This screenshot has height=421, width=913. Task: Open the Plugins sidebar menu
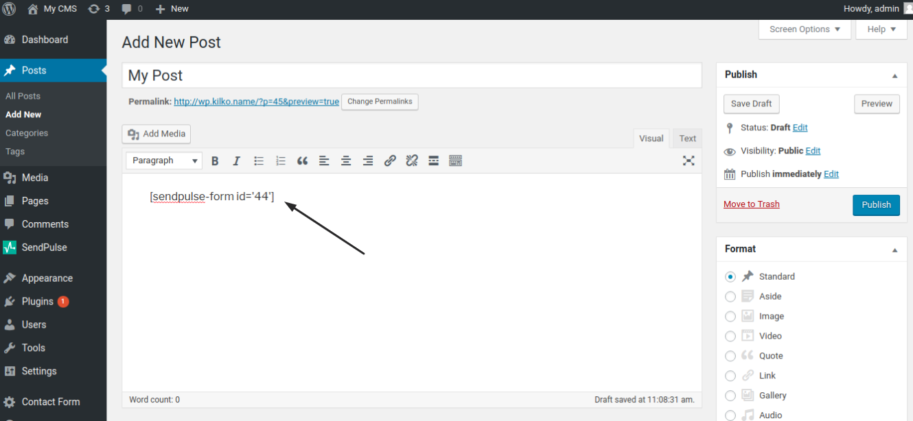point(53,302)
